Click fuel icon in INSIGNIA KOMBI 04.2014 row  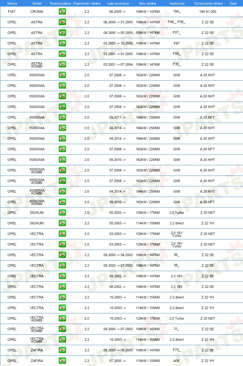tap(62, 191)
